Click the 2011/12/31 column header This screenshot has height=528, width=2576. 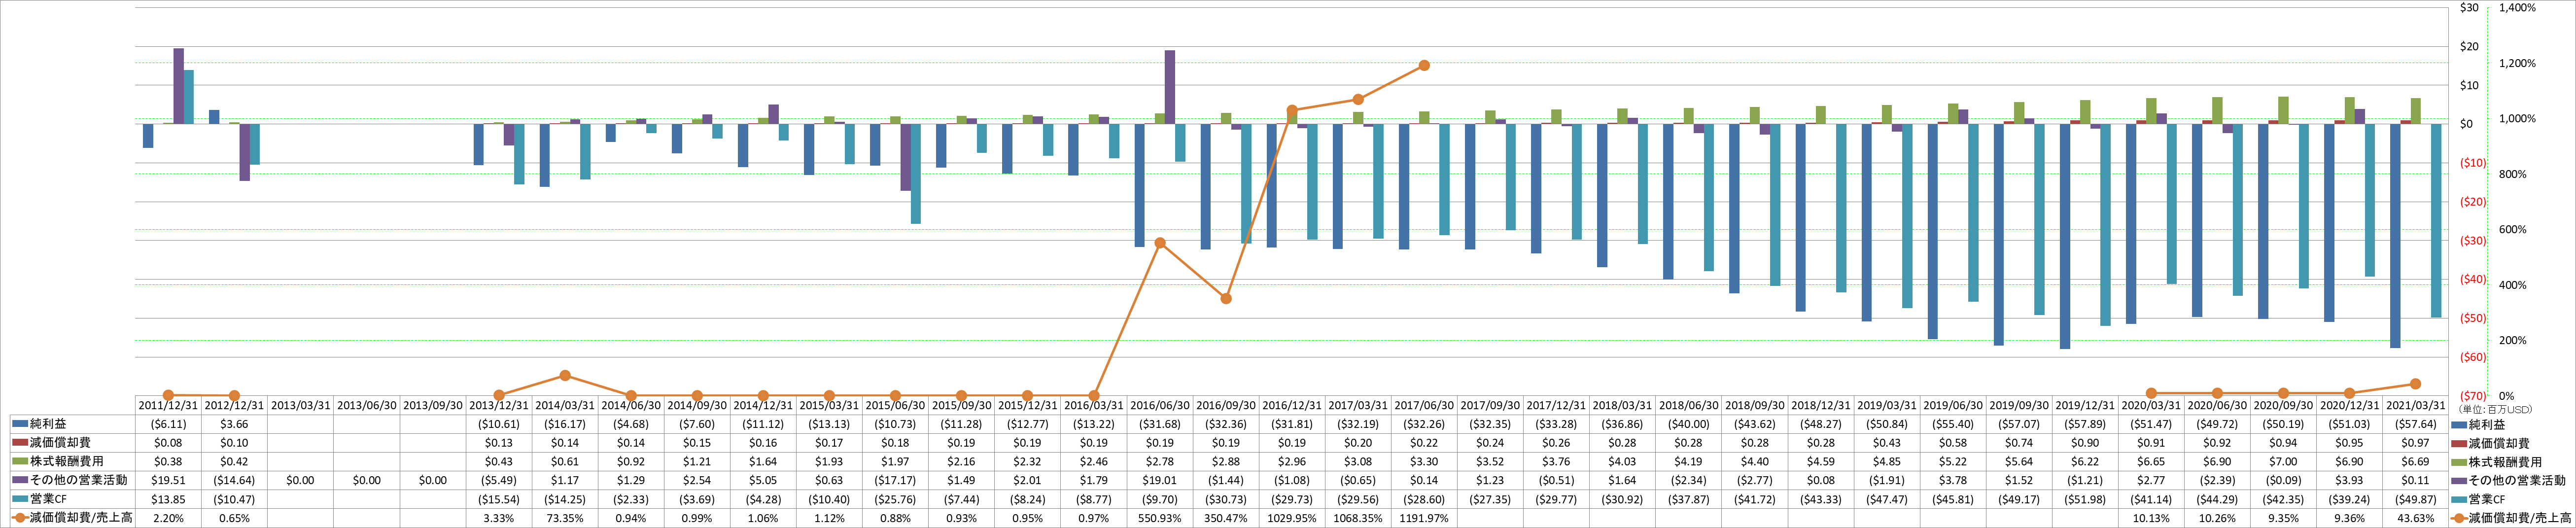168,405
